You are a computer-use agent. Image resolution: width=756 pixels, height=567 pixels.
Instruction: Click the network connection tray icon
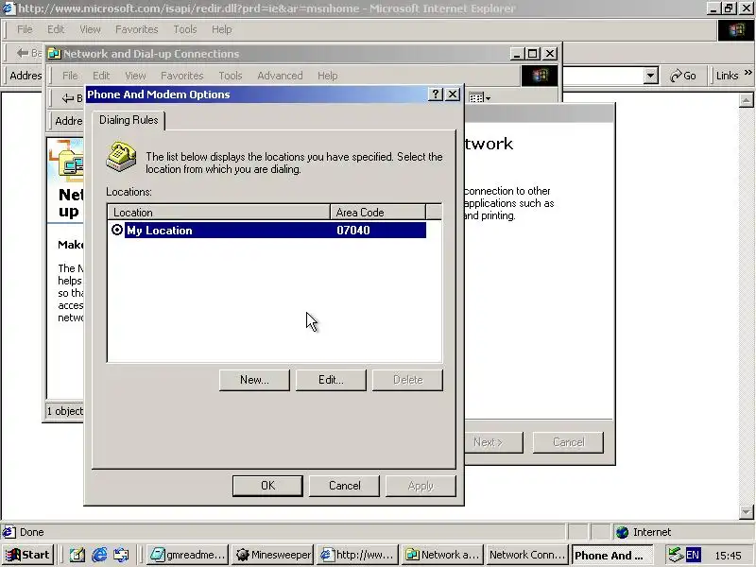pos(676,555)
